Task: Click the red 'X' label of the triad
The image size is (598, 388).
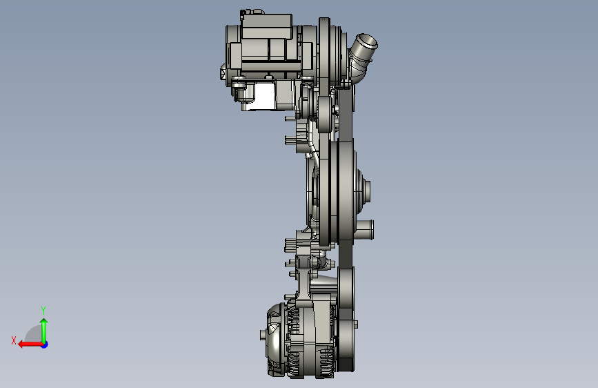Action: pos(14,340)
